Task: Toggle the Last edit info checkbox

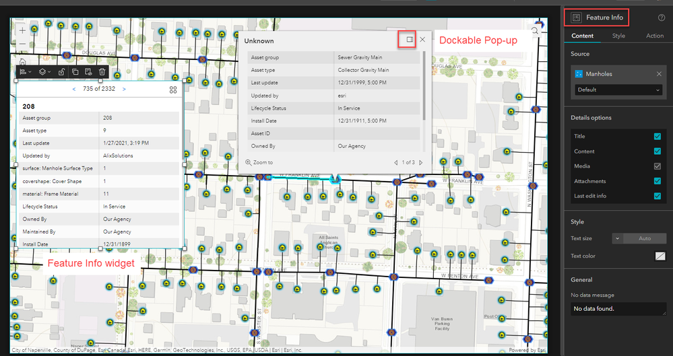Action: pos(657,196)
